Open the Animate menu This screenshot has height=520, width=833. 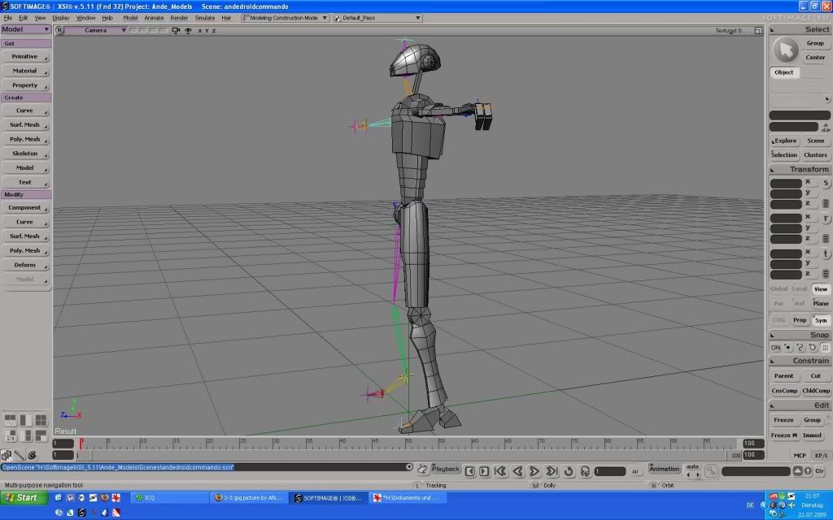(x=154, y=18)
